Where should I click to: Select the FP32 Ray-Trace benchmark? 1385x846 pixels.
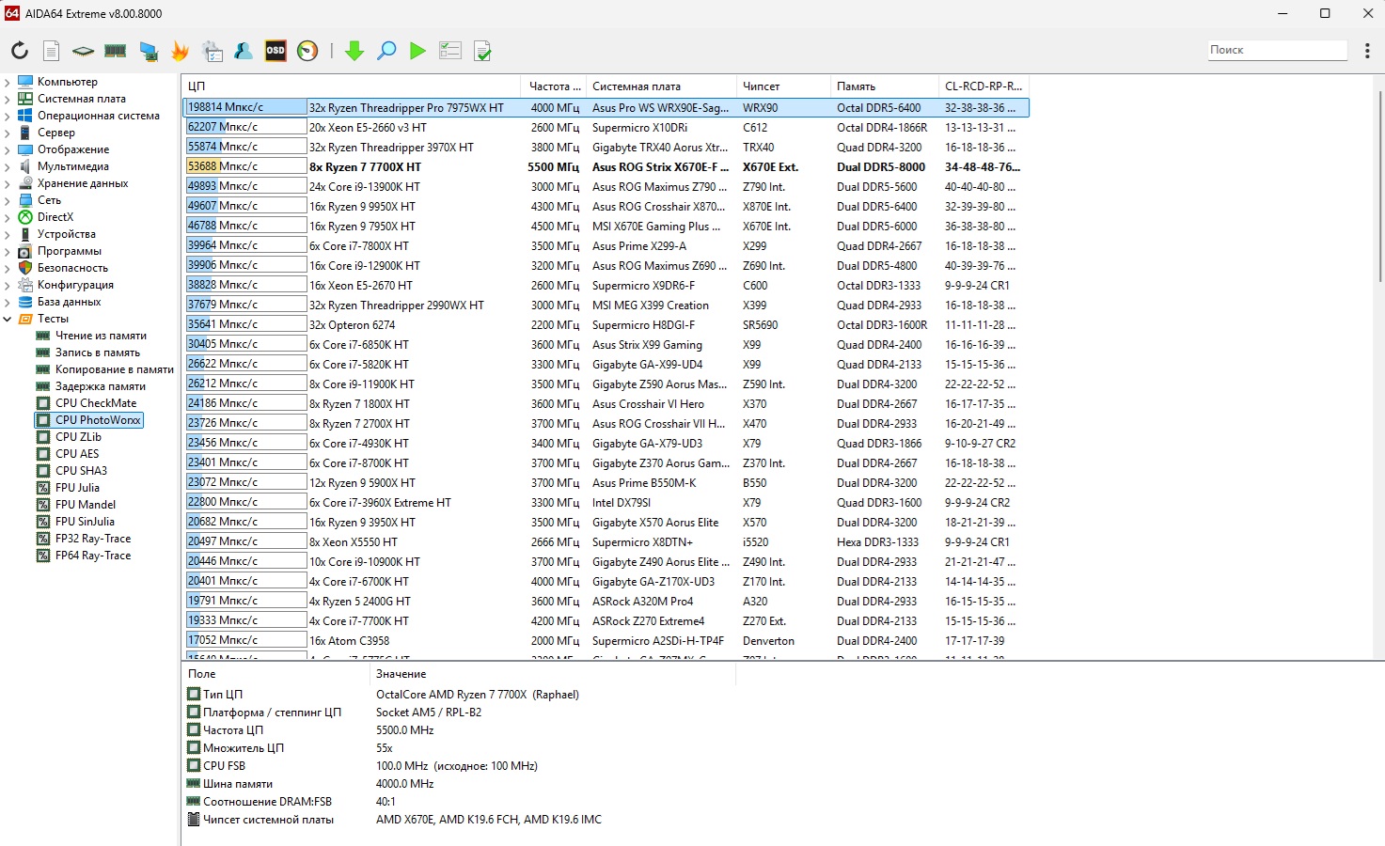[93, 539]
